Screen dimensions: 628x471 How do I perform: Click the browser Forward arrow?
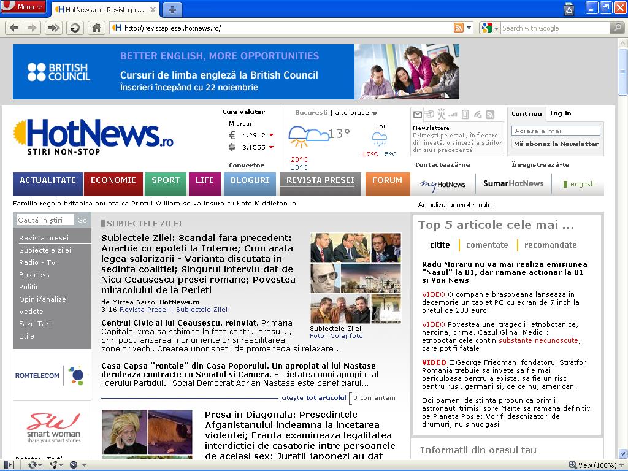click(x=32, y=28)
